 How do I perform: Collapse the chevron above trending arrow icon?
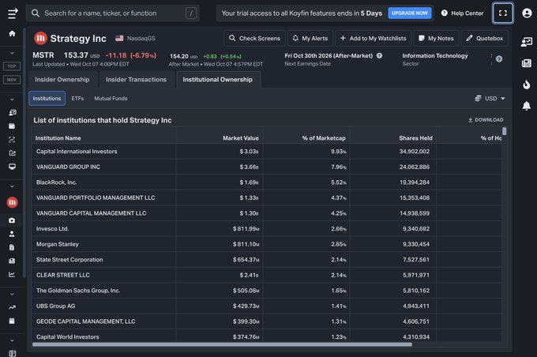(12, 294)
